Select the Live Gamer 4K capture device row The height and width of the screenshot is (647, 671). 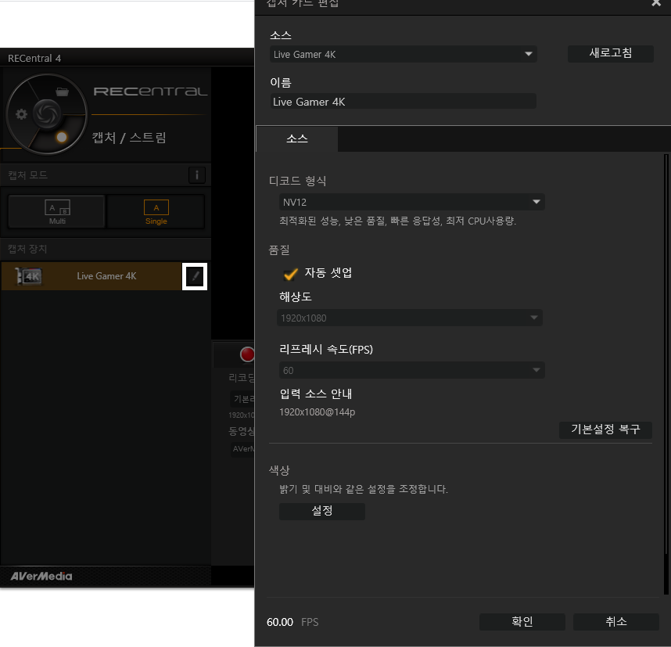91,276
